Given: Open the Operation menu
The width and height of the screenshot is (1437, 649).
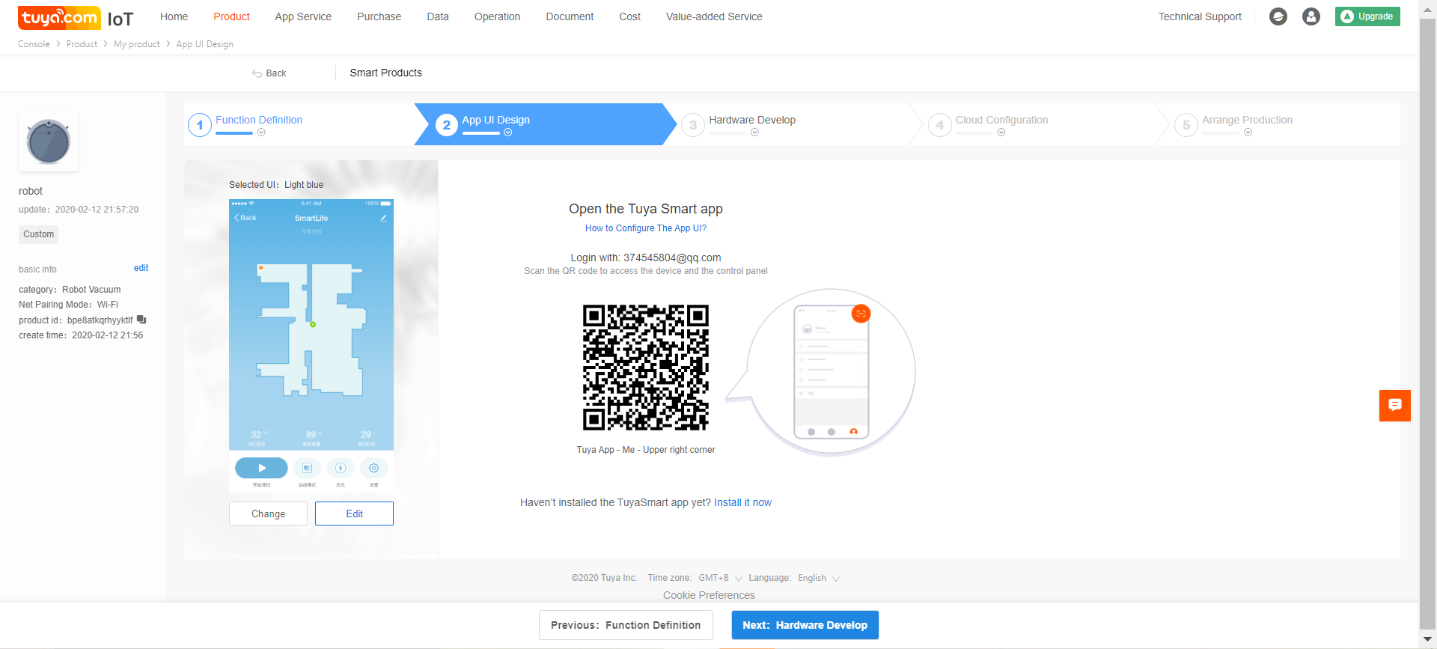Looking at the screenshot, I should click(497, 16).
